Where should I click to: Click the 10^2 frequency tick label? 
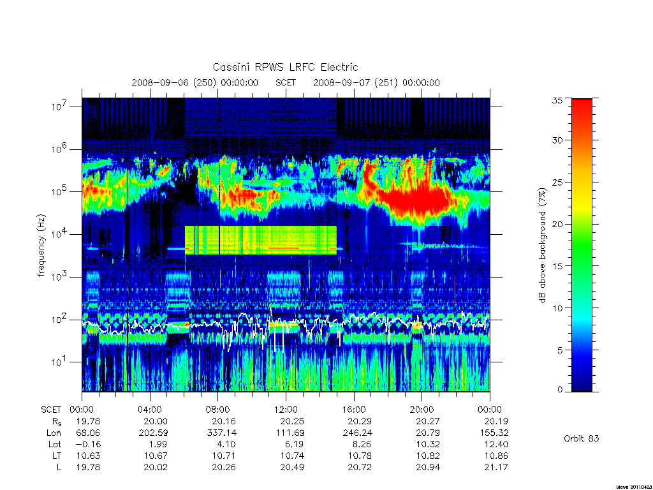click(59, 320)
